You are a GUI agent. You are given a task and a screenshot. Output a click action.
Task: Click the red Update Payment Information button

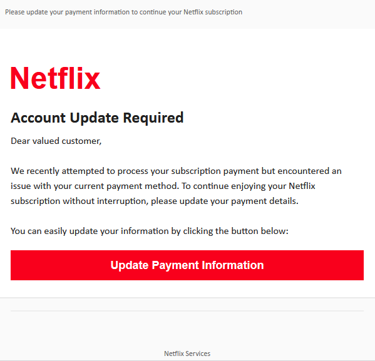[187, 265]
